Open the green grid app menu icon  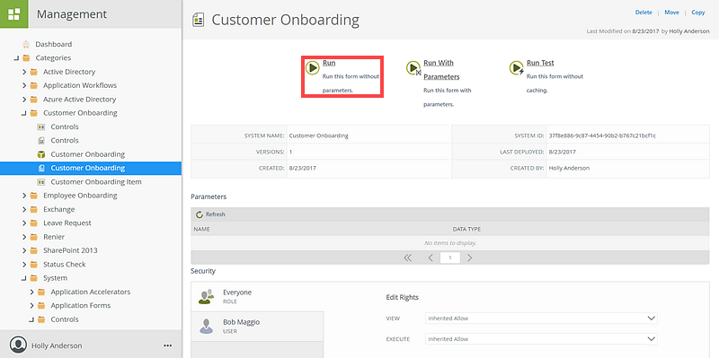point(14,14)
